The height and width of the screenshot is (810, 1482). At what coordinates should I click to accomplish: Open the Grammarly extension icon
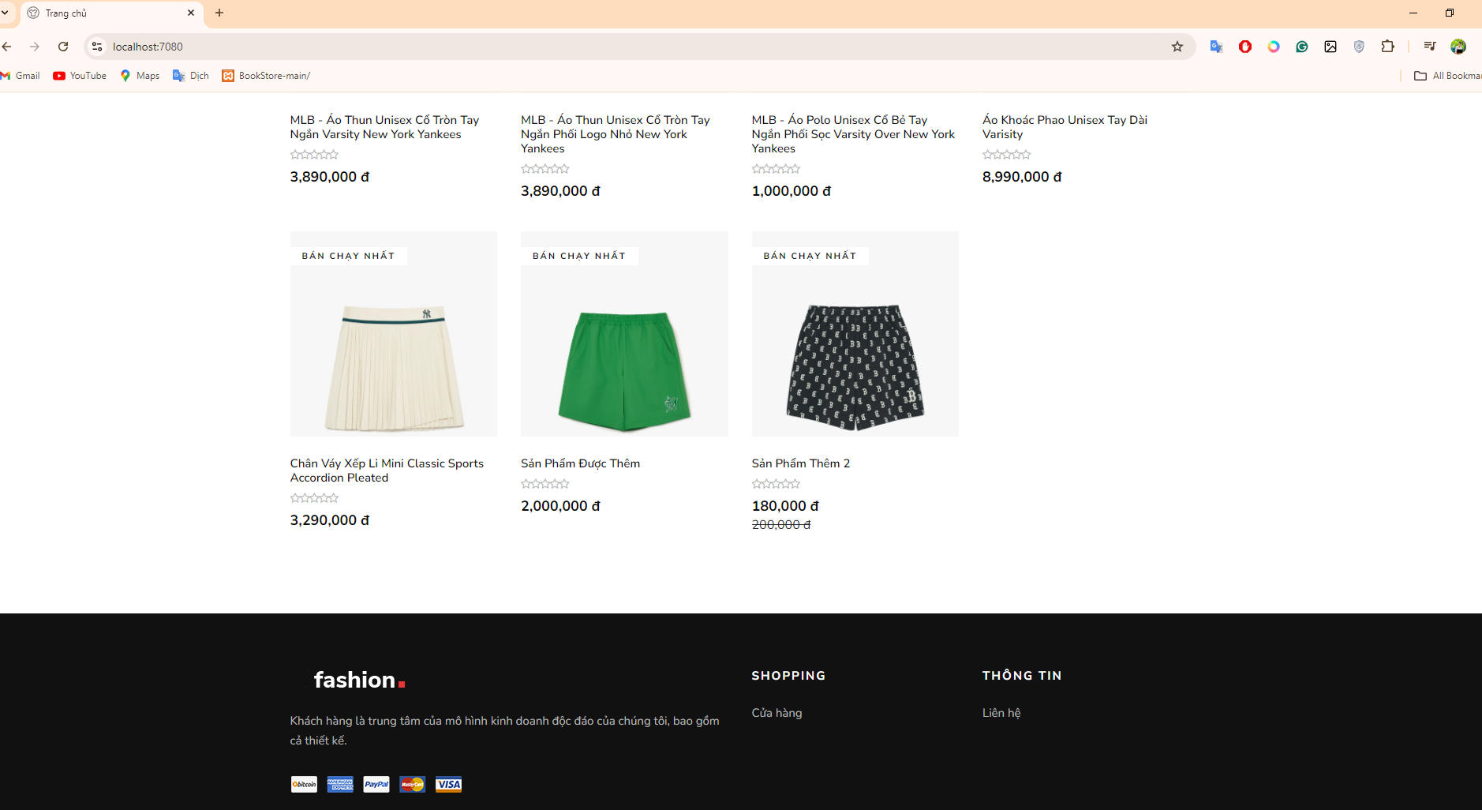pyautogui.click(x=1302, y=47)
